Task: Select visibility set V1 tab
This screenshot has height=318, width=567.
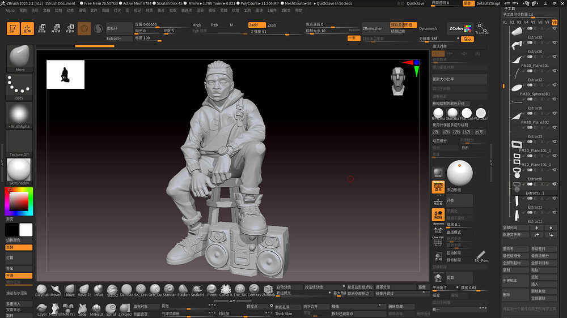Action: coord(505,22)
